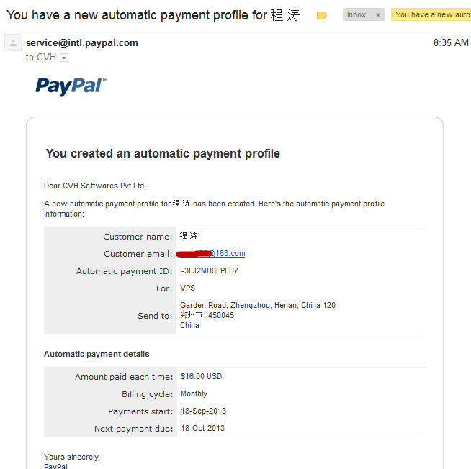Click the sender avatar placeholder icon
The width and height of the screenshot is (471, 469).
13,42
